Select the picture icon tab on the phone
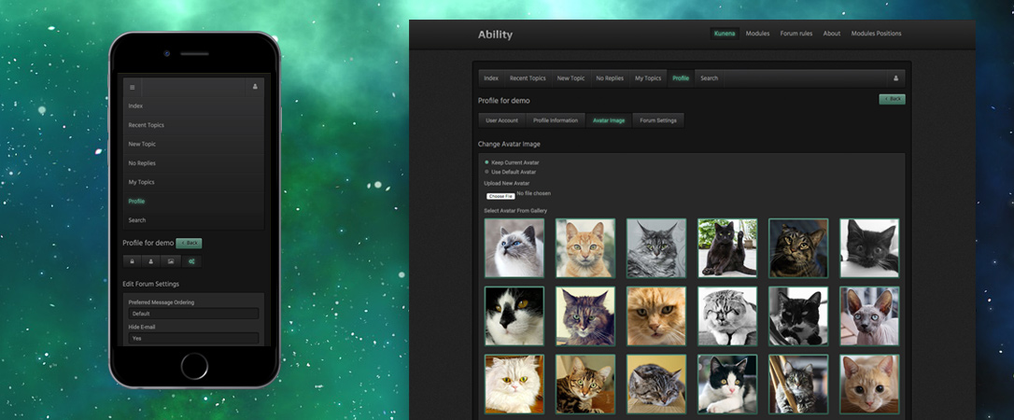This screenshot has width=1014, height=420. tap(171, 261)
